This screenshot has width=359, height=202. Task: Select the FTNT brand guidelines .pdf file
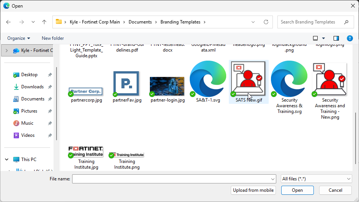click(x=127, y=48)
